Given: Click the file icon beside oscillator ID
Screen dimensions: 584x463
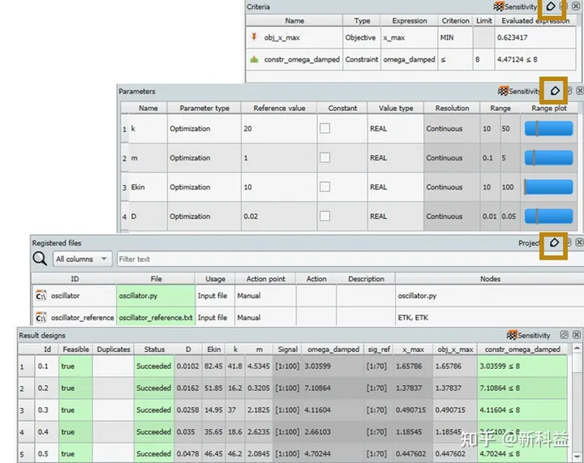Looking at the screenshot, I should click(41, 295).
